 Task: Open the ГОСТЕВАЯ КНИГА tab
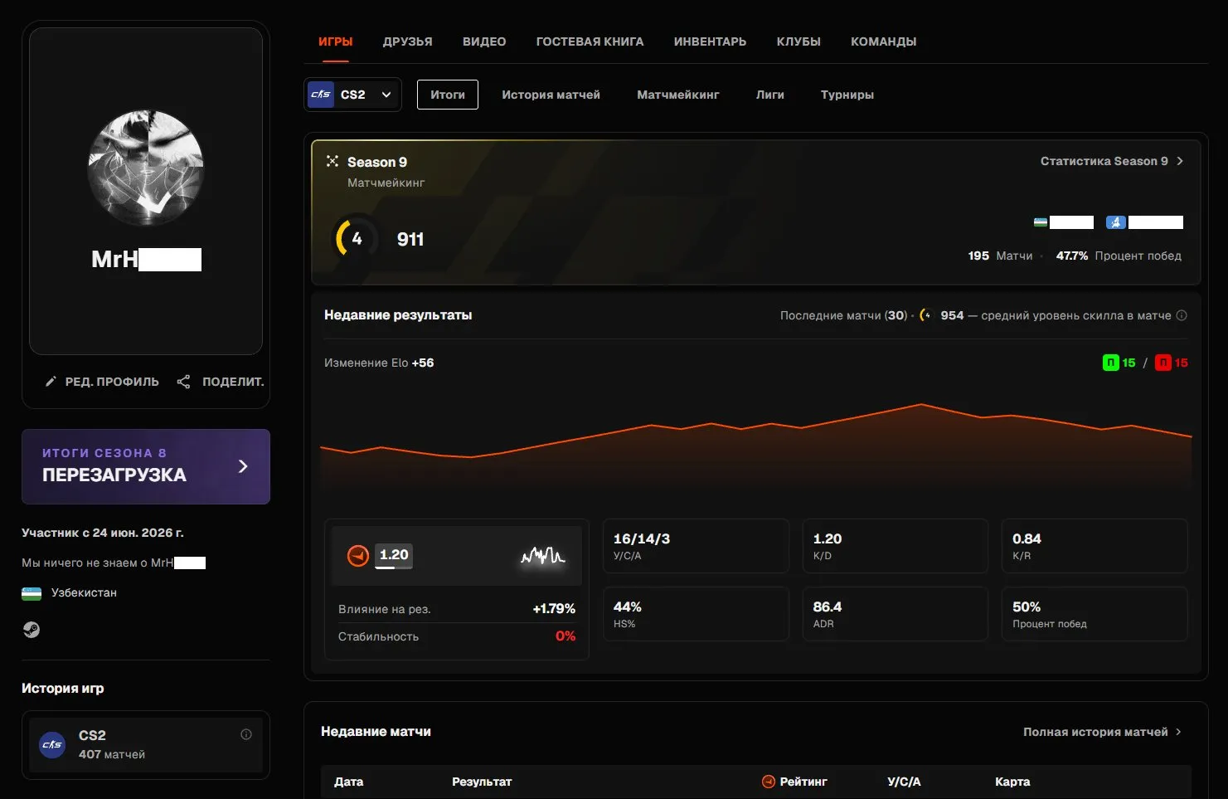pyautogui.click(x=590, y=41)
